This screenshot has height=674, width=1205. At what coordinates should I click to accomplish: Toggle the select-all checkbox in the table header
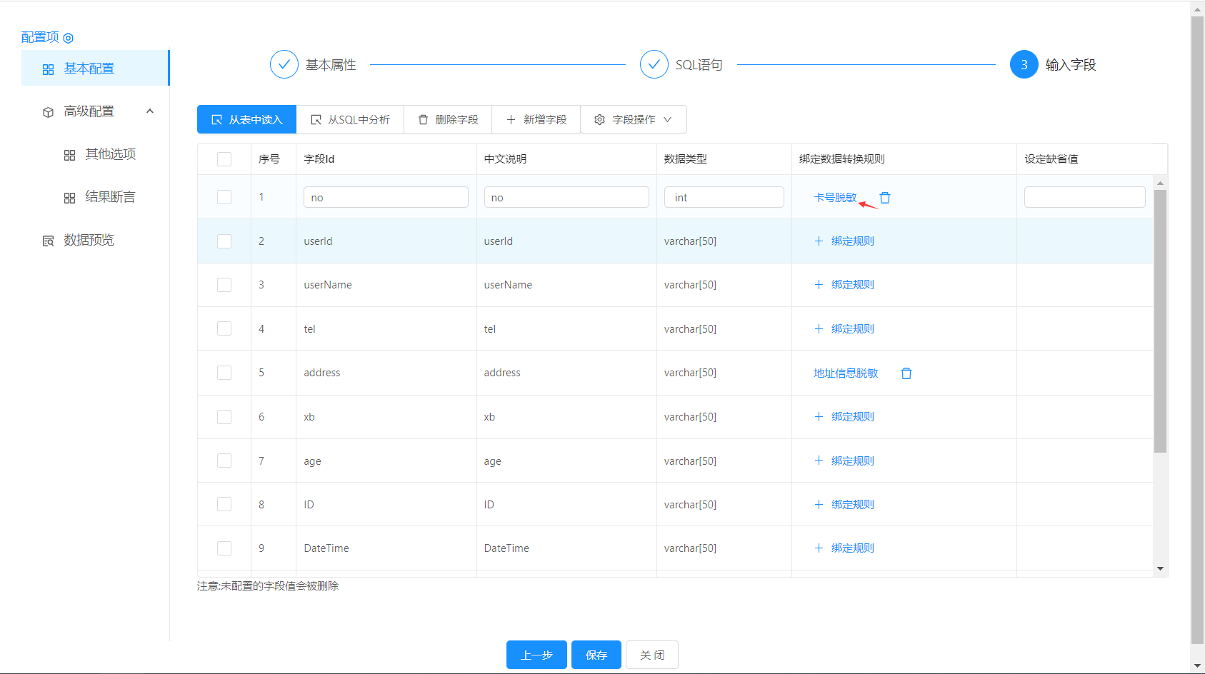pyautogui.click(x=224, y=159)
